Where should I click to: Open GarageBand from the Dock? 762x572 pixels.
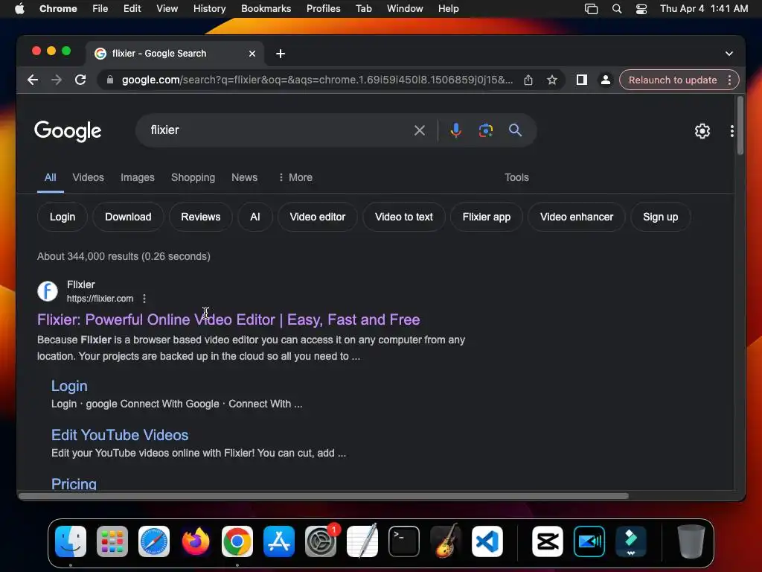click(446, 541)
